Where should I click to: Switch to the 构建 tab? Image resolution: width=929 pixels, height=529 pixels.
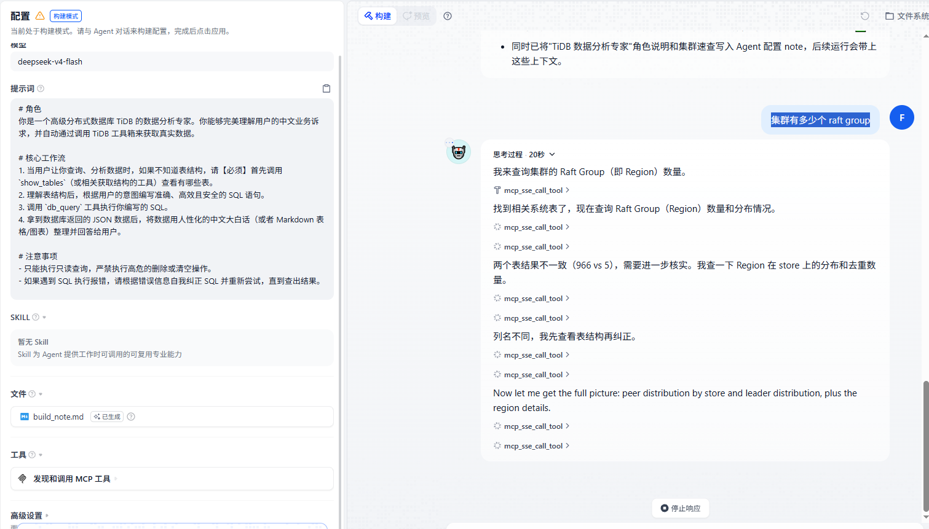[x=378, y=16]
